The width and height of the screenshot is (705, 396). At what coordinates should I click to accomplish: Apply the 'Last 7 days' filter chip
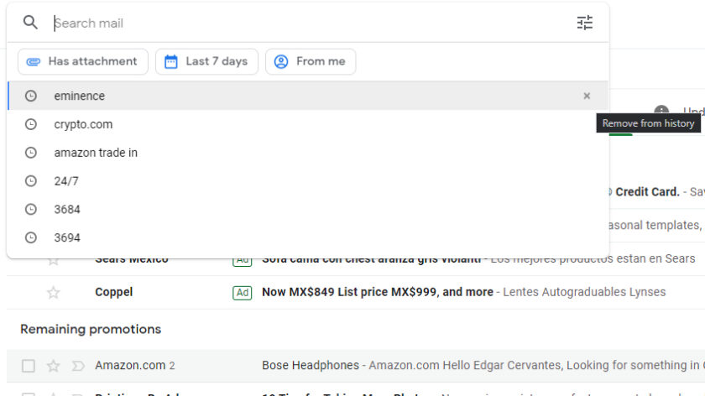click(206, 61)
